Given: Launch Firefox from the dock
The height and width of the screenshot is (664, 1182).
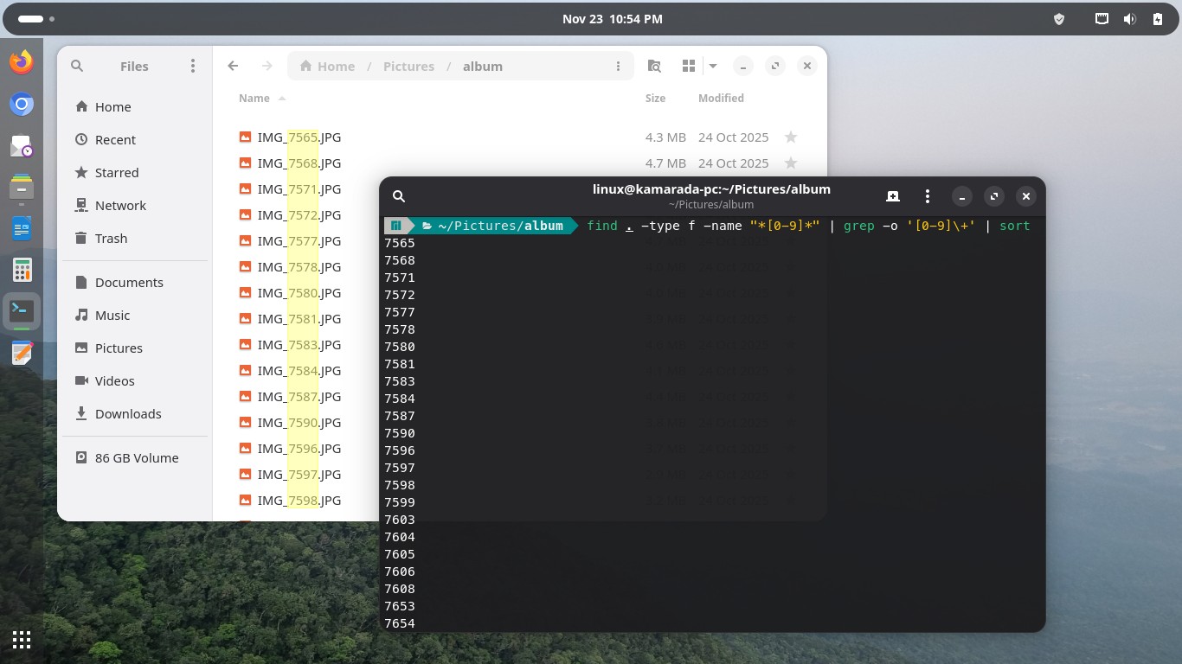Looking at the screenshot, I should click(x=22, y=62).
